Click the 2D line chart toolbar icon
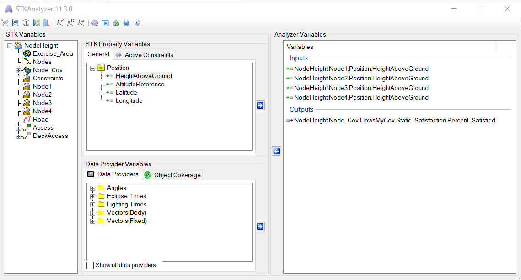The height and width of the screenshot is (280, 521). click(5, 22)
